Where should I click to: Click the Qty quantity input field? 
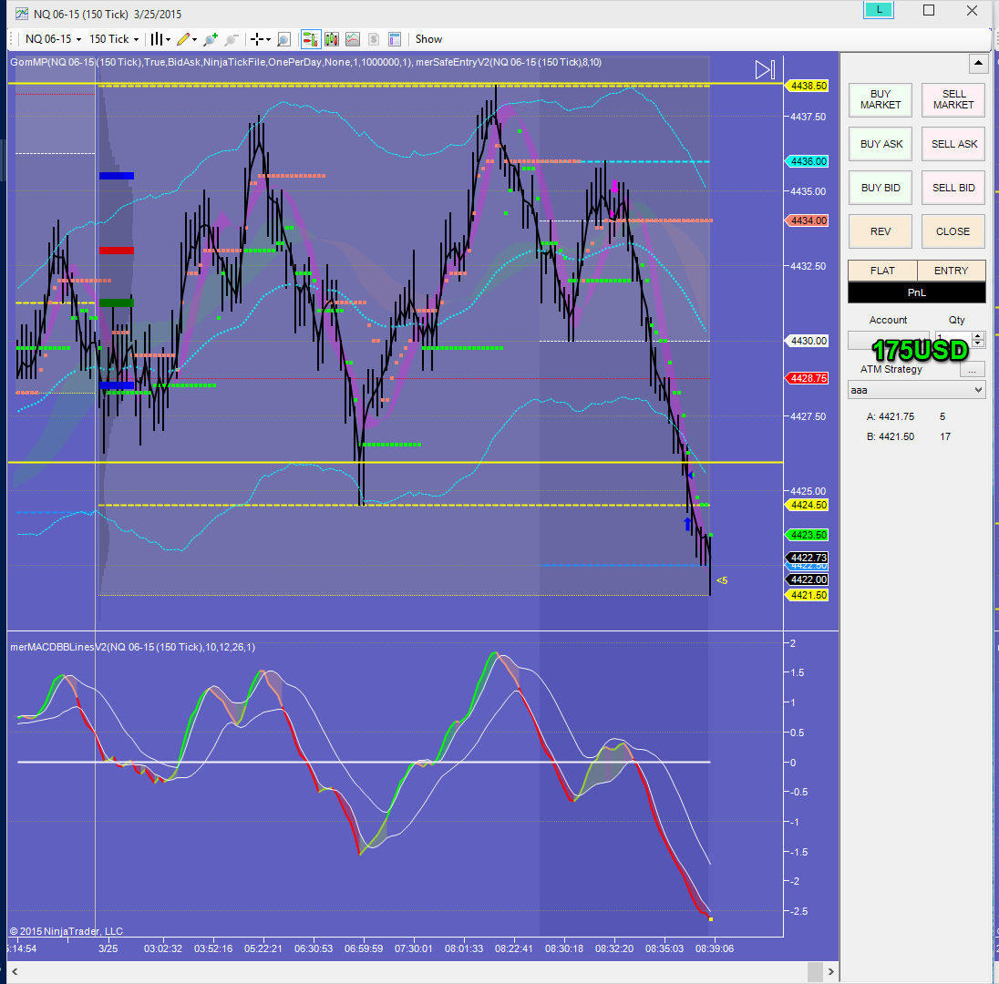[953, 339]
